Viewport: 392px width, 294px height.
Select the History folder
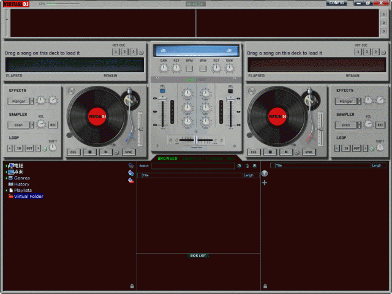point(22,184)
